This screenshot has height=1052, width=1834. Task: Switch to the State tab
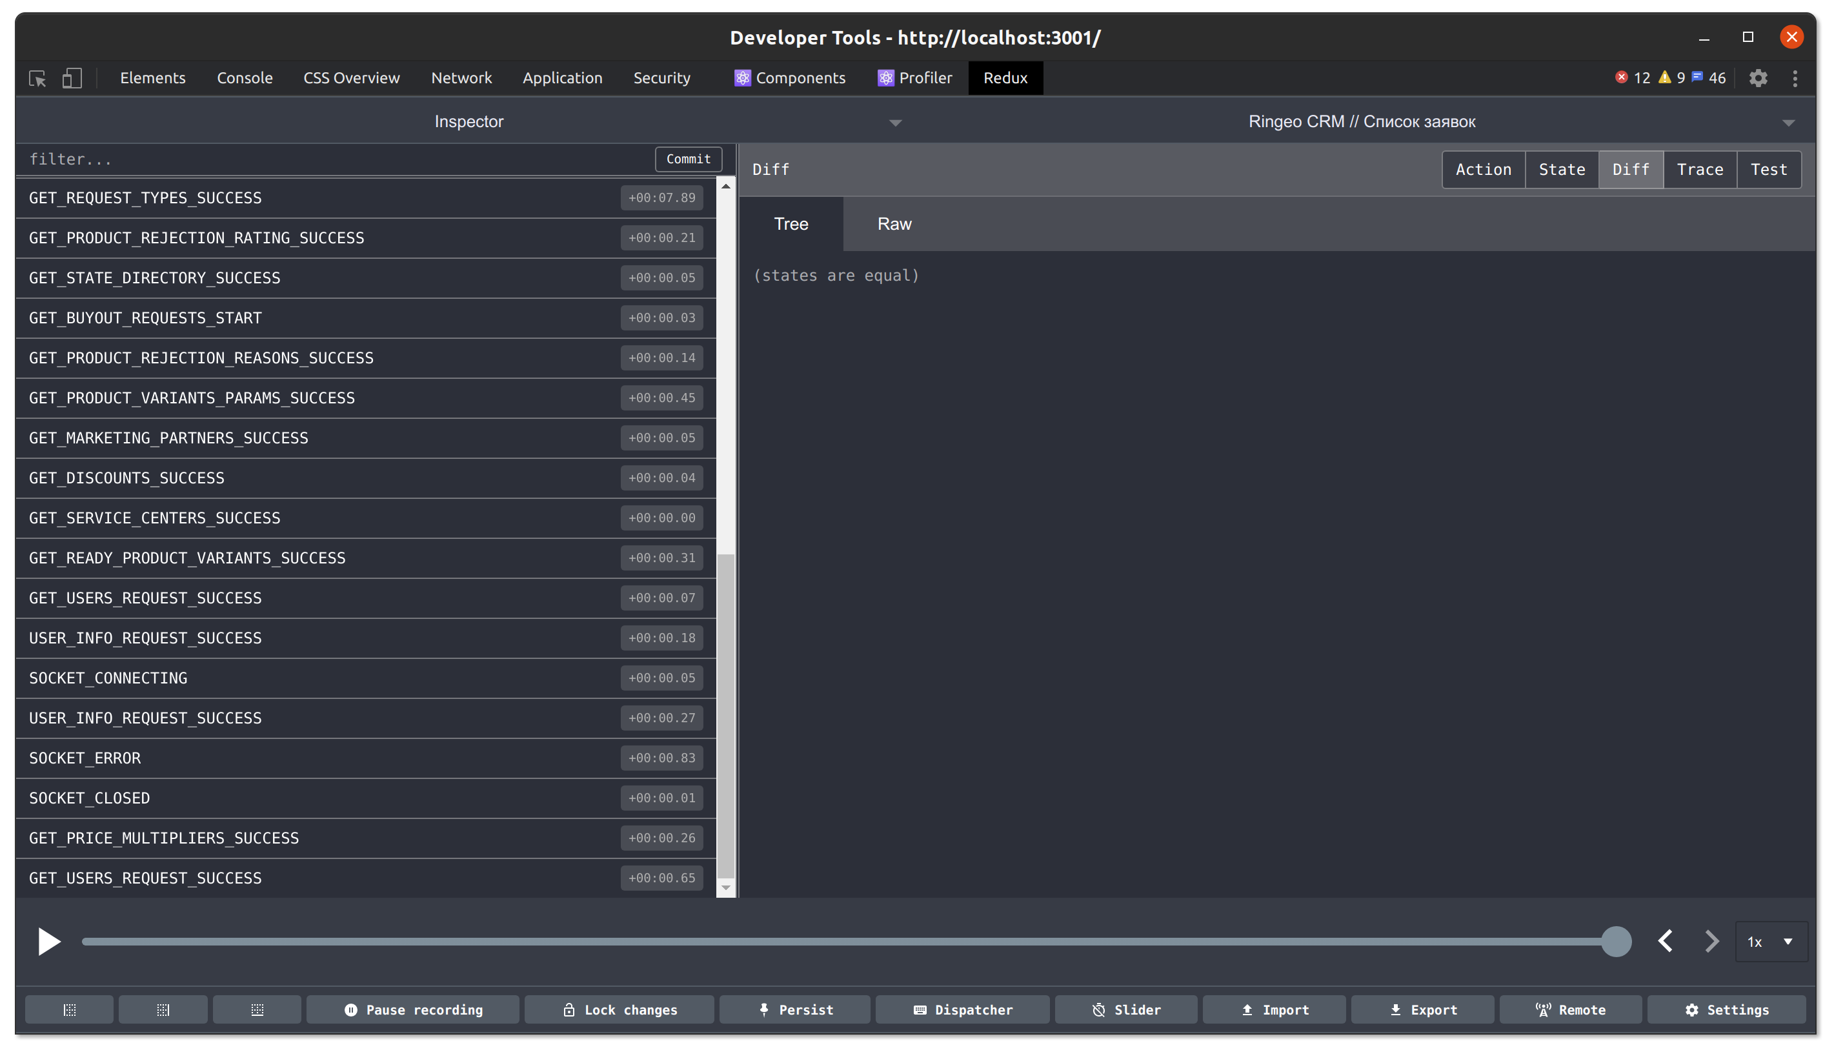tap(1561, 169)
